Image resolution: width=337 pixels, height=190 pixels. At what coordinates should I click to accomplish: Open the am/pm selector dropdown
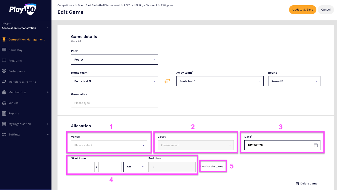pyautogui.click(x=135, y=167)
